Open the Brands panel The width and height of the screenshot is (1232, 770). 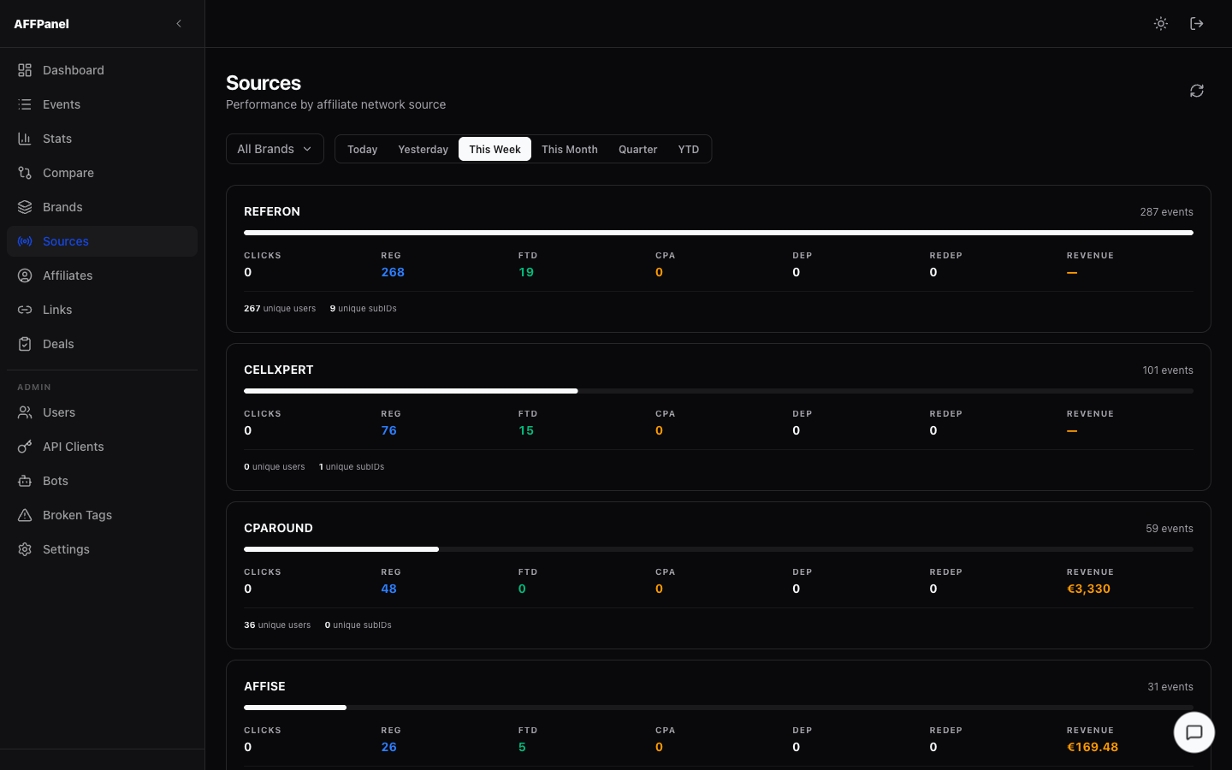tap(62, 206)
